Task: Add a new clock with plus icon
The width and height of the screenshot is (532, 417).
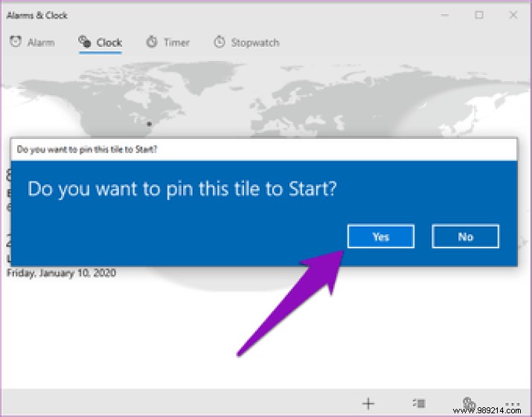Action: click(x=368, y=404)
